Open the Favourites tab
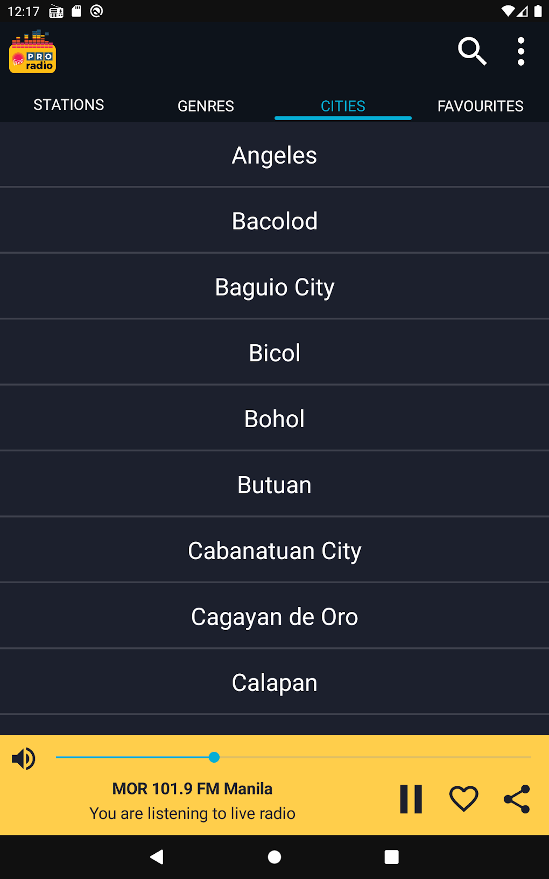Image resolution: width=549 pixels, height=879 pixels. pyautogui.click(x=480, y=106)
